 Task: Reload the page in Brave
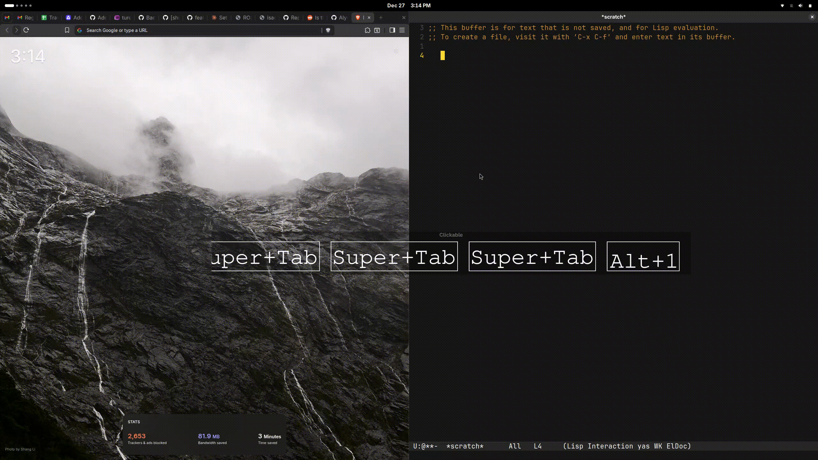click(26, 30)
